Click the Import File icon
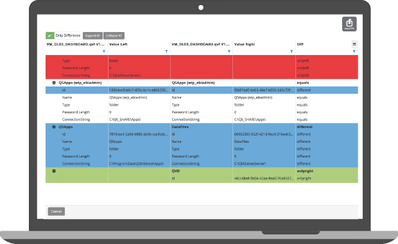Screen dimensions: 398x244 (x=349, y=24)
